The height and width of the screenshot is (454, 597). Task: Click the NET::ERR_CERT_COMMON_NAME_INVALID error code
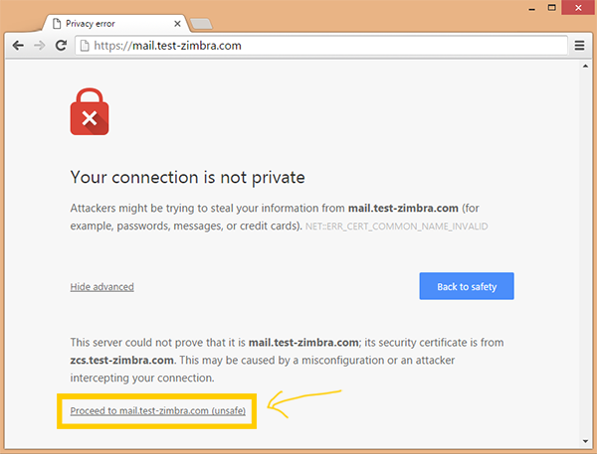pyautogui.click(x=396, y=227)
